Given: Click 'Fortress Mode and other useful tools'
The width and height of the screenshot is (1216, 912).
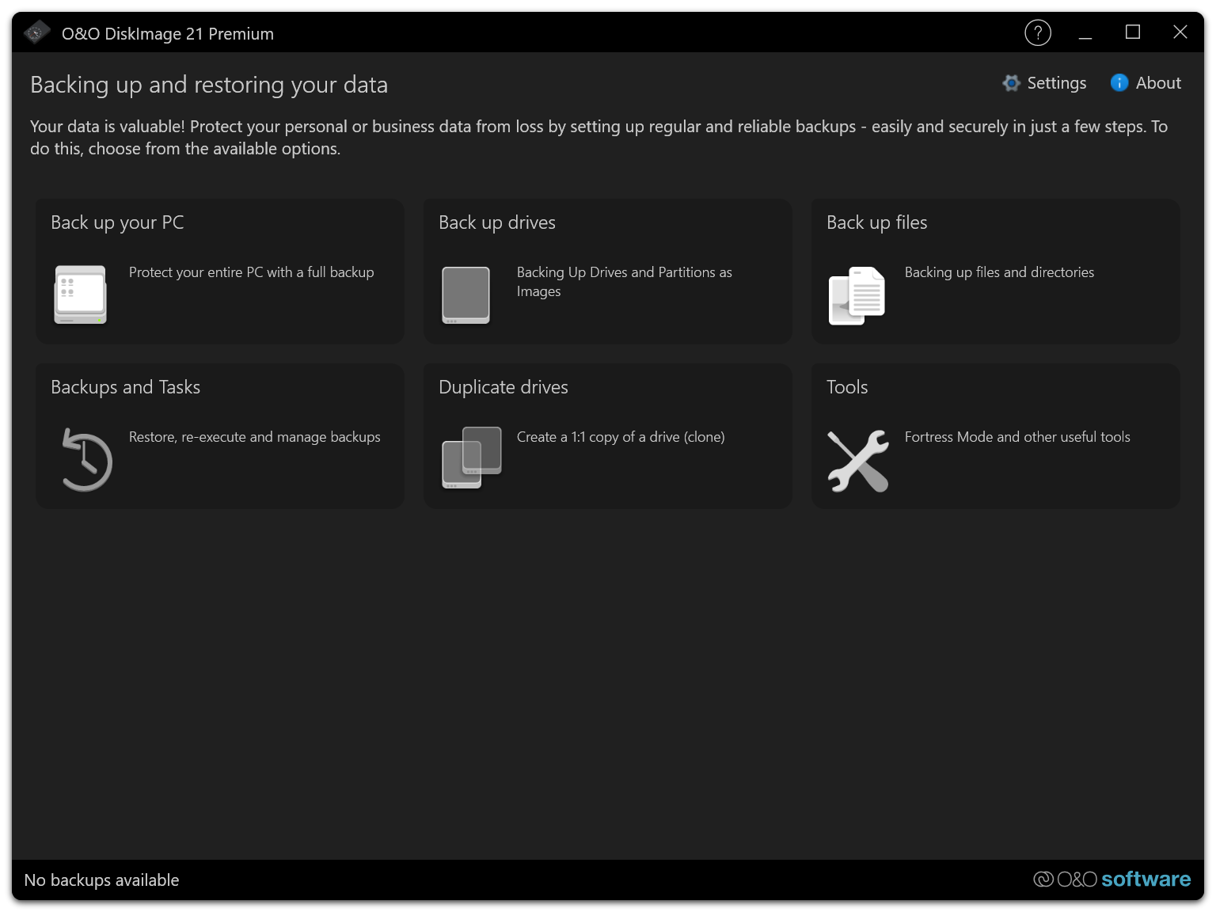Looking at the screenshot, I should [x=1017, y=437].
